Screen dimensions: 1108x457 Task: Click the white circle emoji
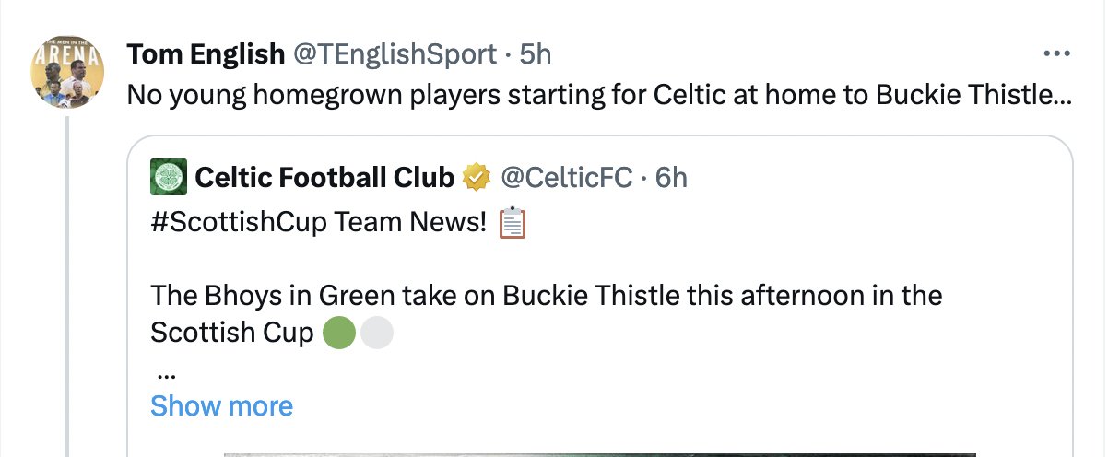(x=376, y=333)
